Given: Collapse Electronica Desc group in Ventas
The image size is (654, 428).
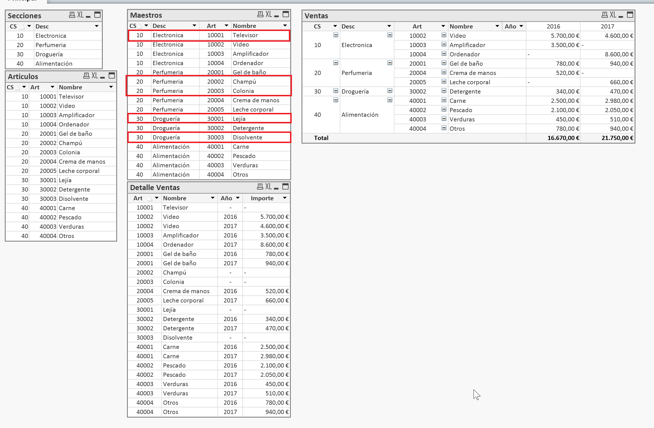Looking at the screenshot, I should click(x=390, y=35).
